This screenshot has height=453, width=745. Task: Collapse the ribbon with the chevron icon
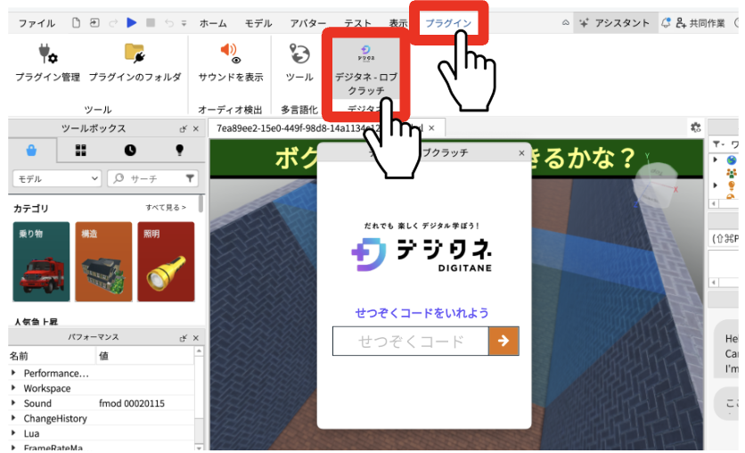point(565,23)
